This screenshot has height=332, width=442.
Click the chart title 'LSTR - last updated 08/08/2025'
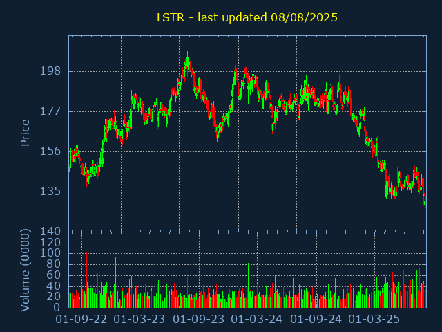pos(247,17)
